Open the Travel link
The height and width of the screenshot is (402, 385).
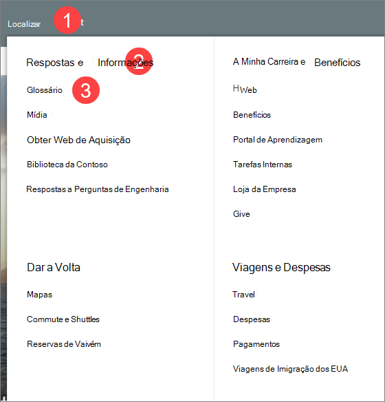[x=243, y=295]
